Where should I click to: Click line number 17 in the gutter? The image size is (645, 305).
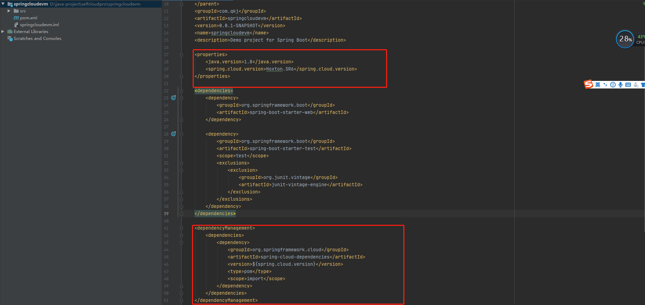[166, 55]
